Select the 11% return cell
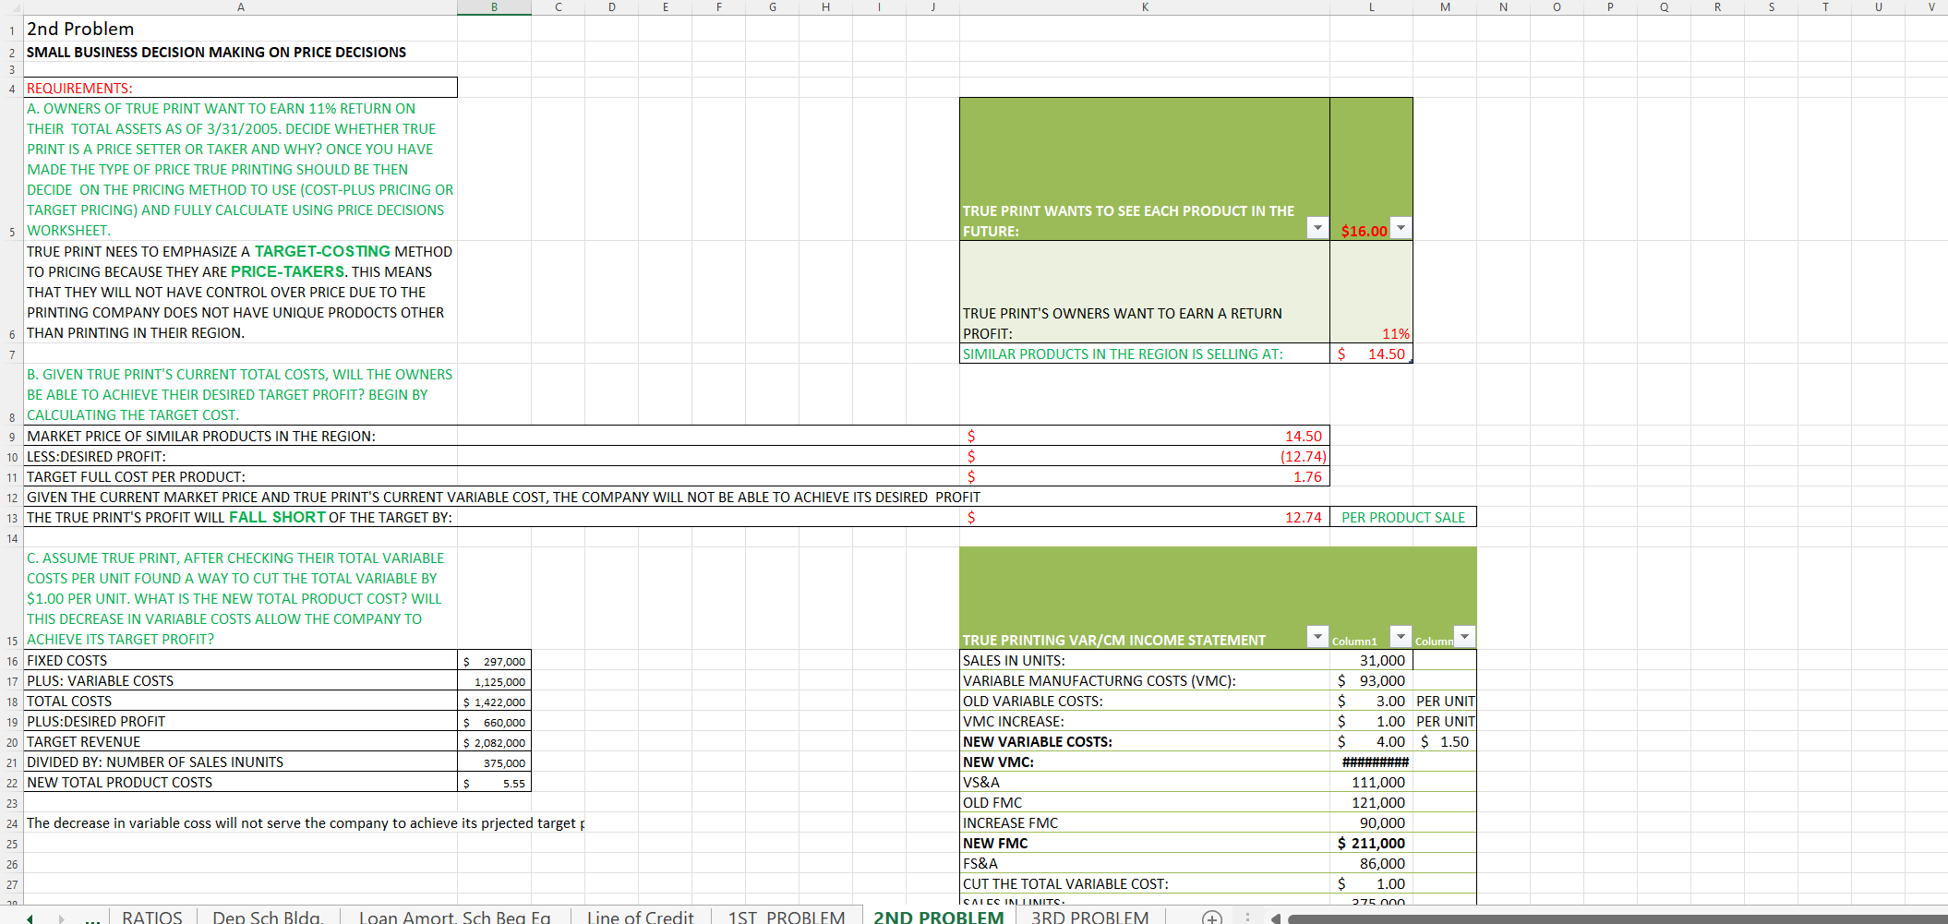The width and height of the screenshot is (1948, 924). coord(1371,292)
